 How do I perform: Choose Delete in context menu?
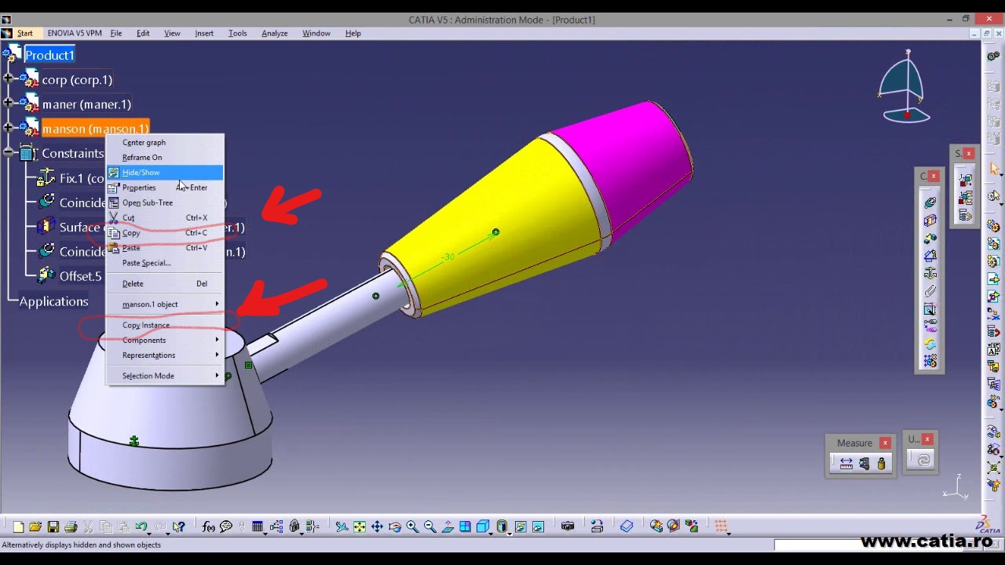click(165, 284)
